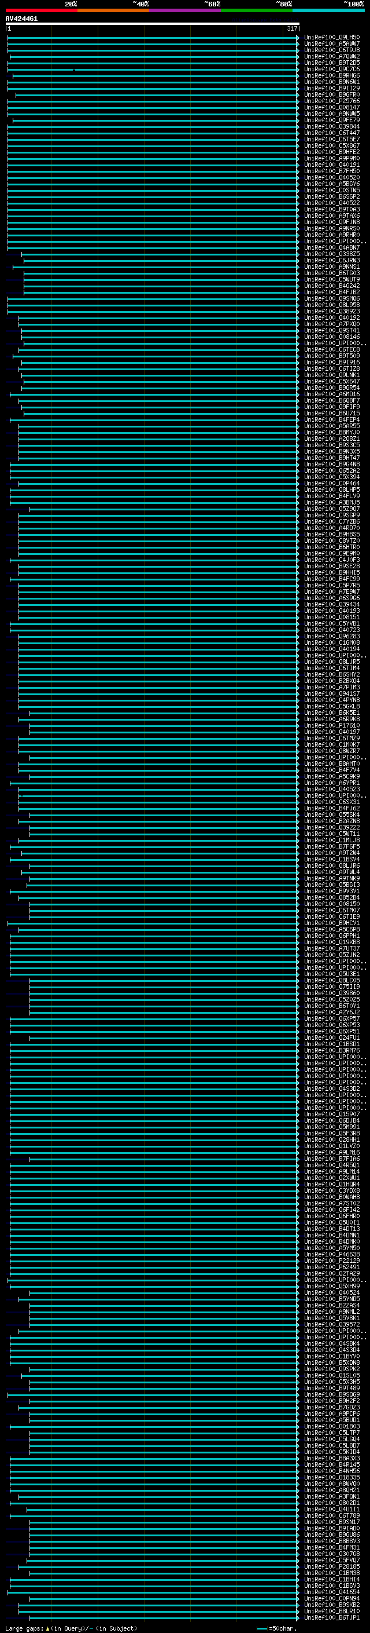Click the query end position 317

(291, 28)
